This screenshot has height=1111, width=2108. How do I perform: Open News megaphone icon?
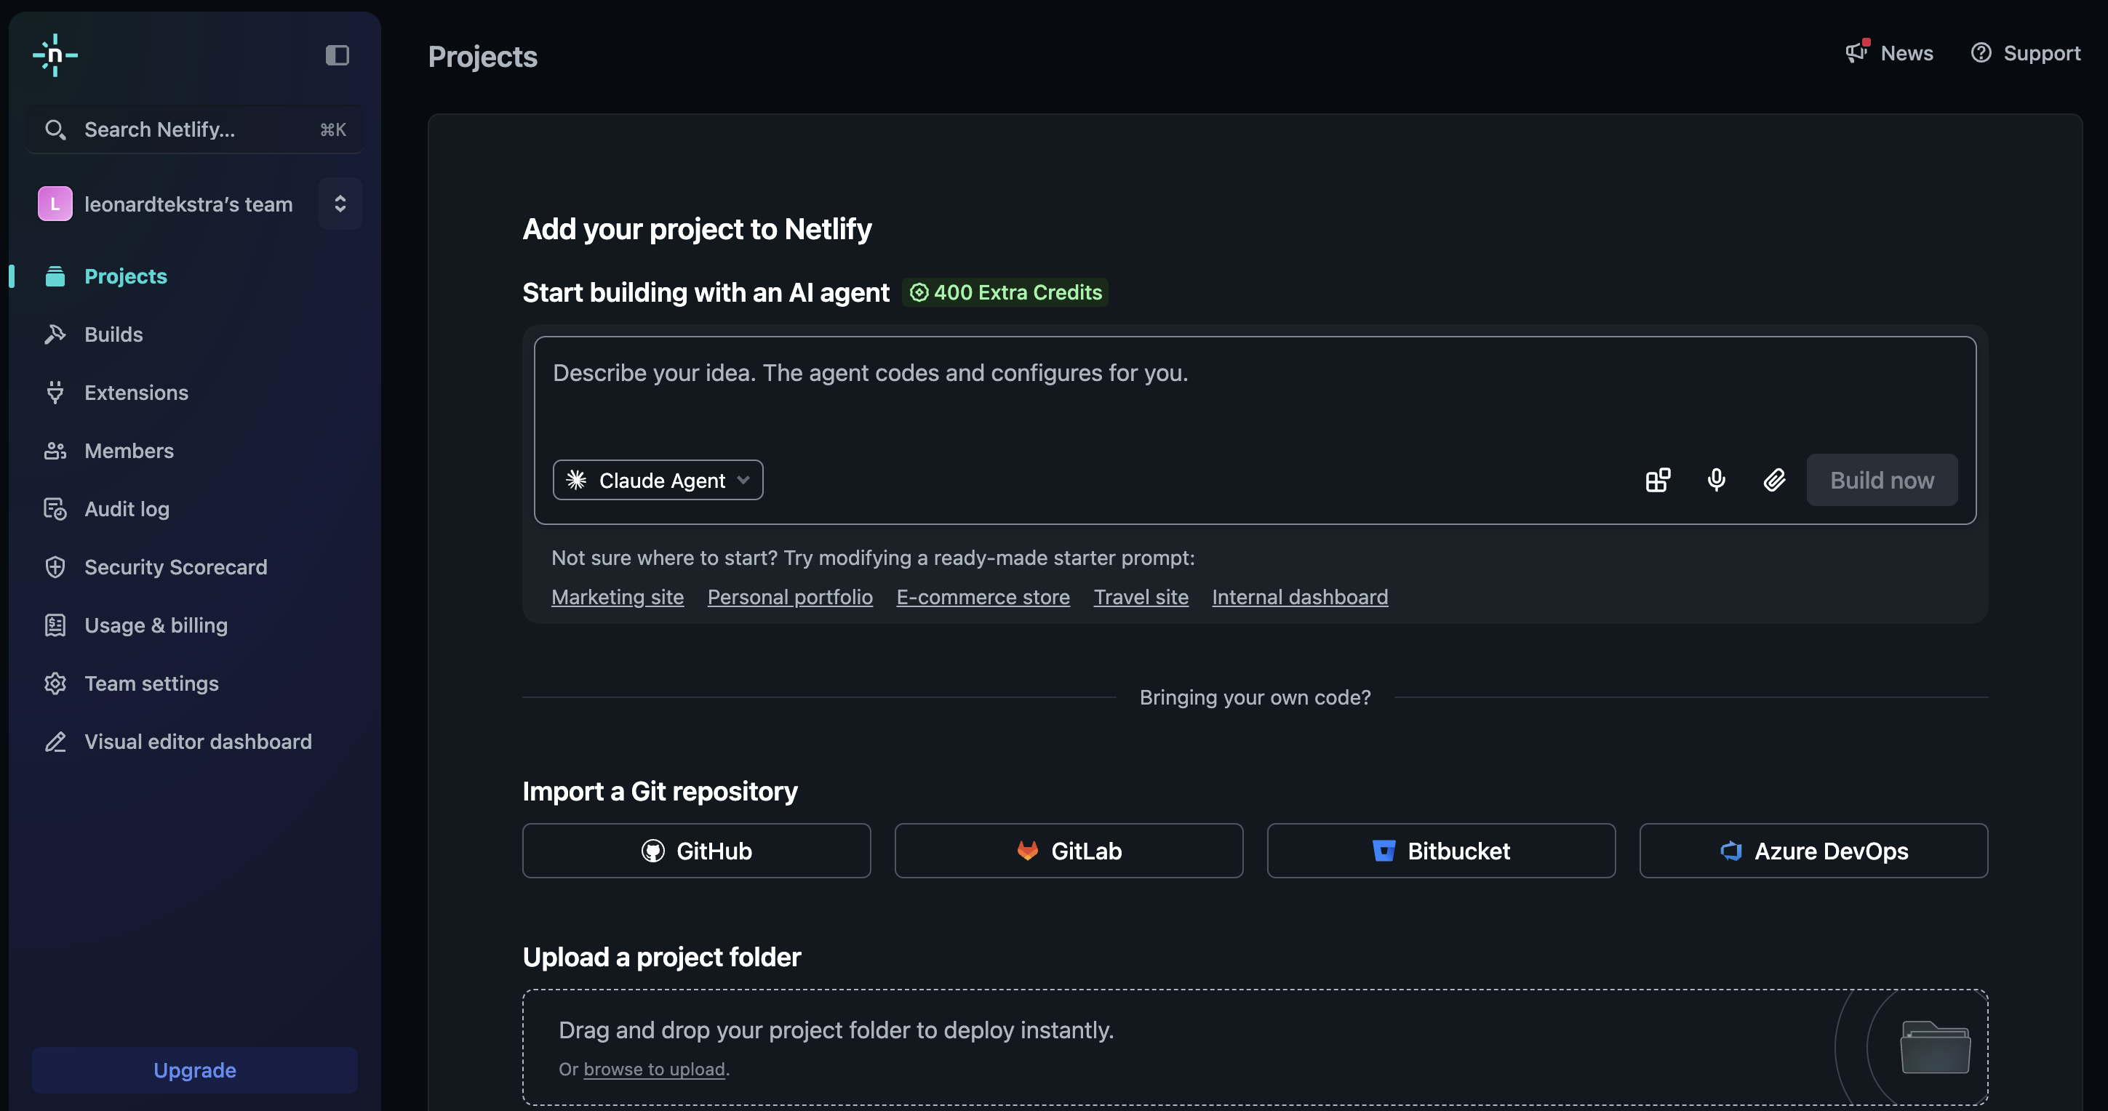point(1856,53)
